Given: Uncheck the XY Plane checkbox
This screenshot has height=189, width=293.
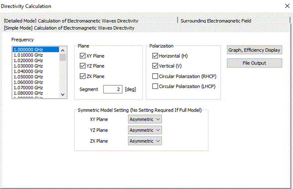Looking at the screenshot, I should pyautogui.click(x=82, y=56).
